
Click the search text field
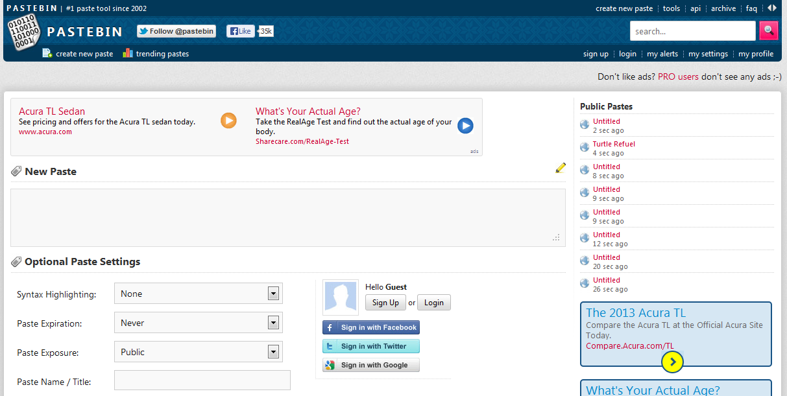pyautogui.click(x=693, y=30)
